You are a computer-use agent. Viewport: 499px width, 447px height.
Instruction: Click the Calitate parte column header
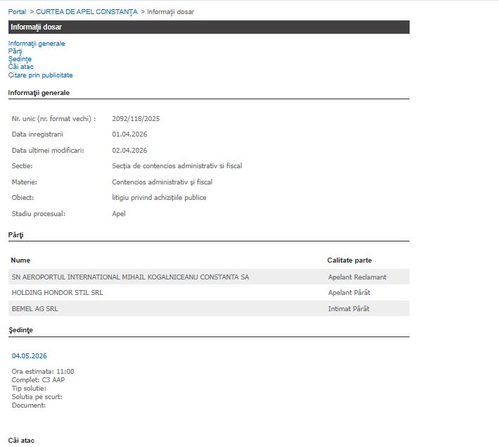pos(349,260)
